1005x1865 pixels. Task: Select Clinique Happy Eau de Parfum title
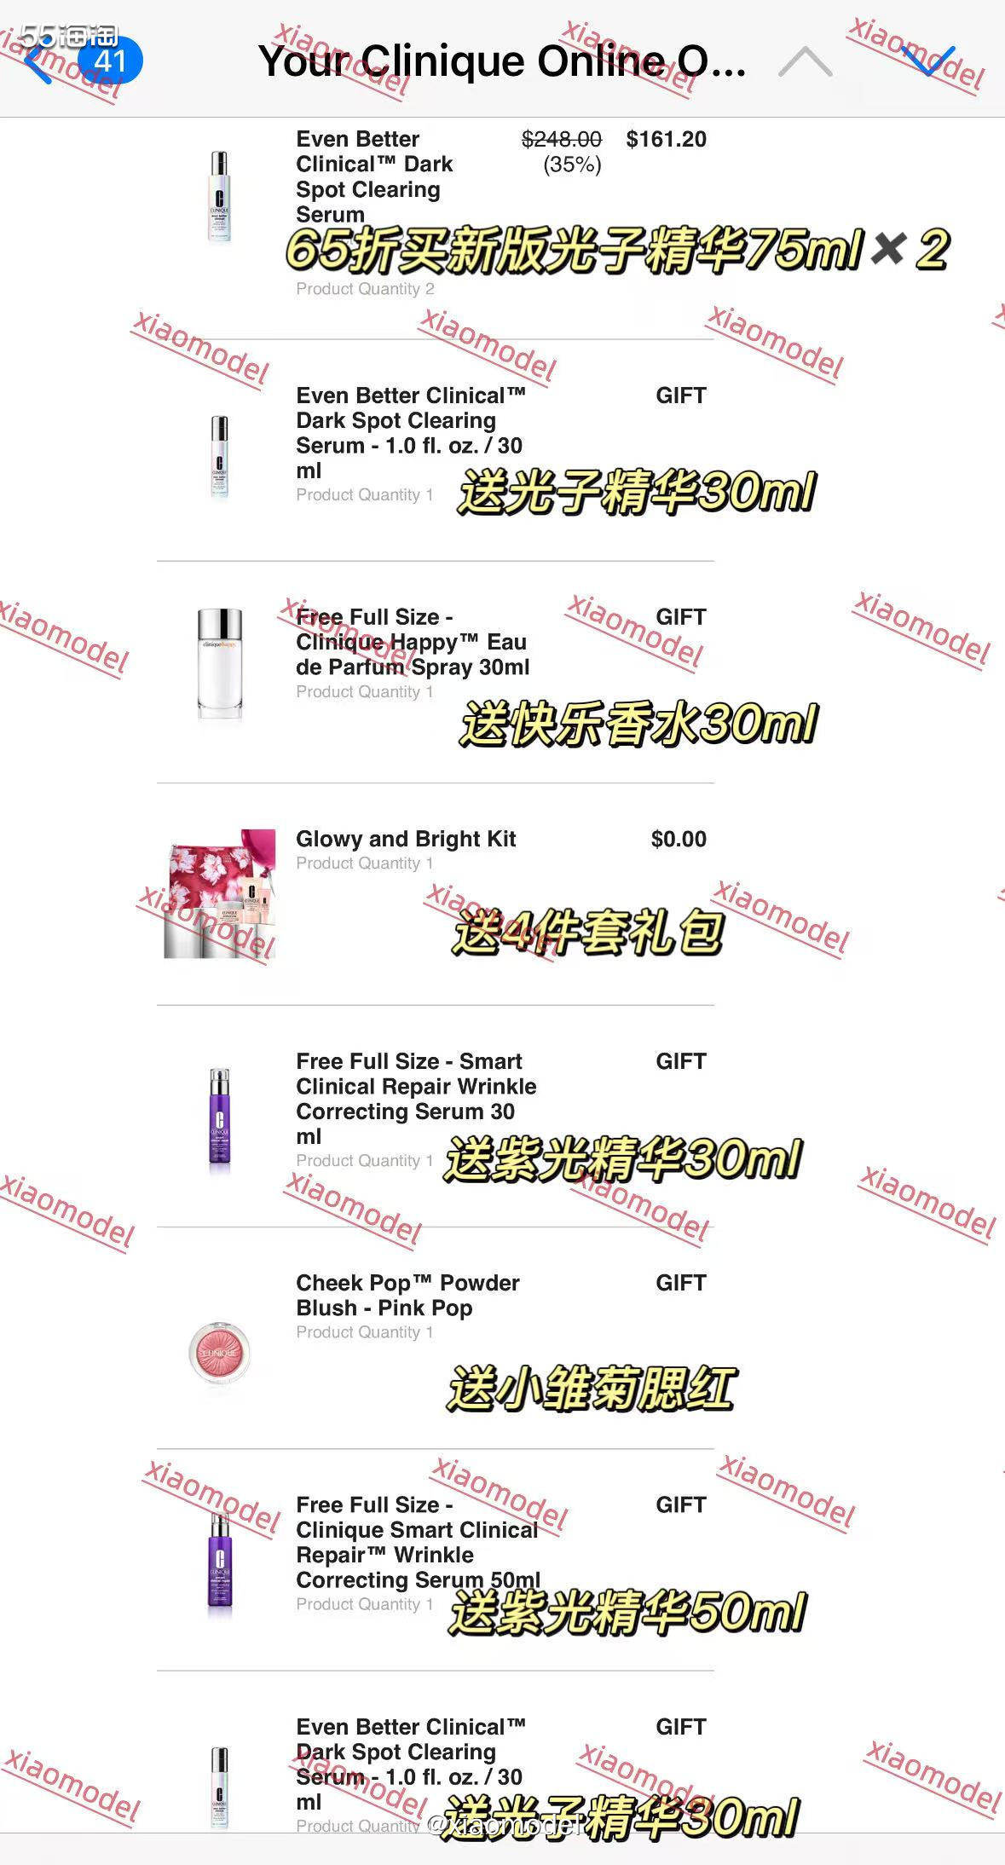(x=413, y=642)
